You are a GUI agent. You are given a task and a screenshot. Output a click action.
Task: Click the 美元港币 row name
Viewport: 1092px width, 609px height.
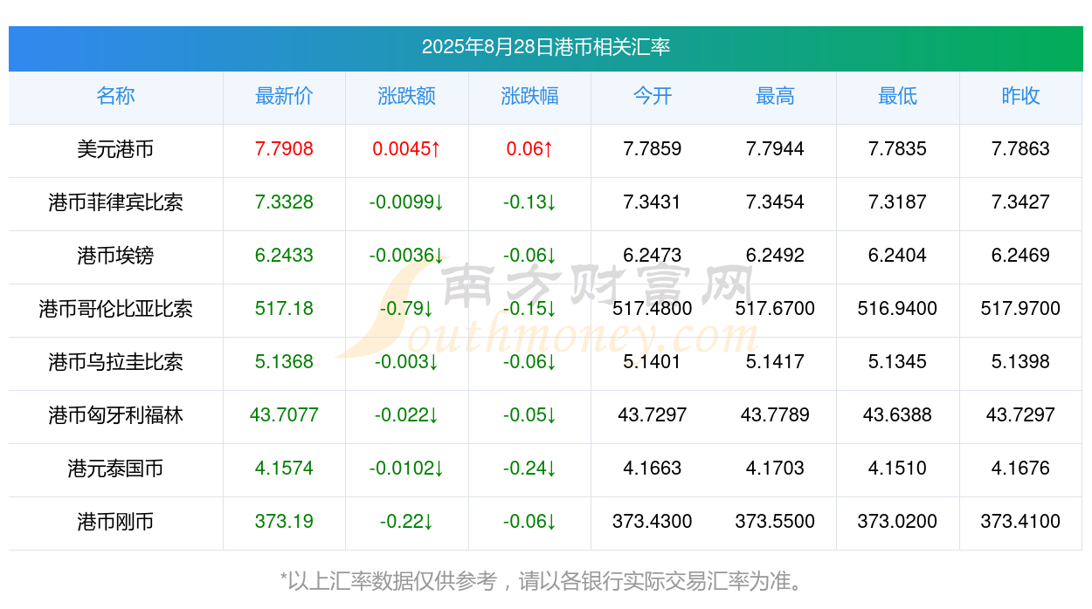(x=115, y=149)
